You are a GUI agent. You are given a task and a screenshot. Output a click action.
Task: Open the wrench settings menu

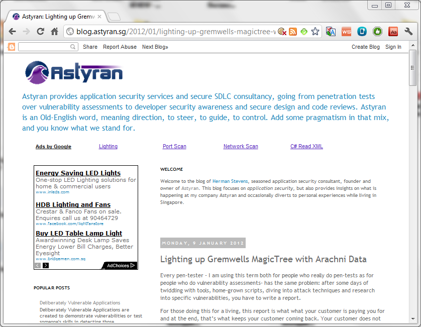click(408, 32)
